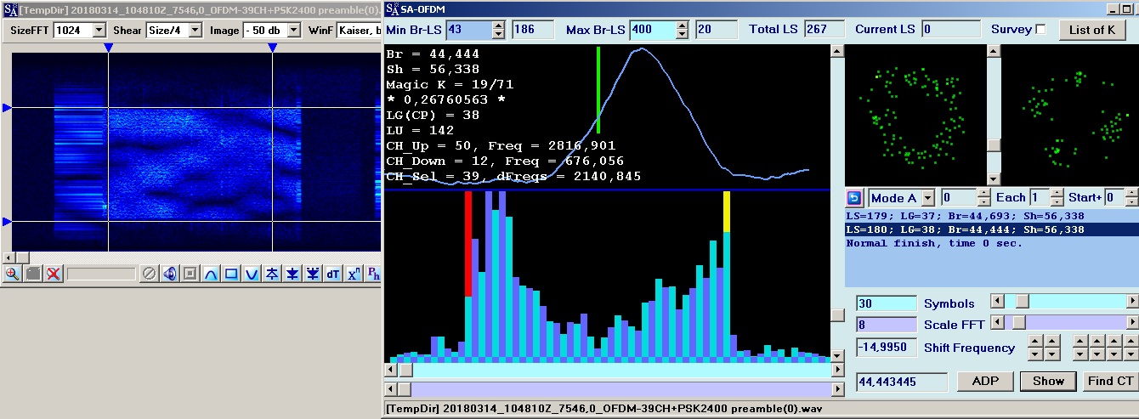Click the field showing 44,443445
This screenshot has height=419, width=1139.
click(902, 382)
